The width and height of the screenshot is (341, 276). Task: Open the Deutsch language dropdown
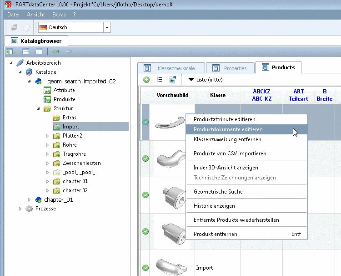(x=107, y=27)
